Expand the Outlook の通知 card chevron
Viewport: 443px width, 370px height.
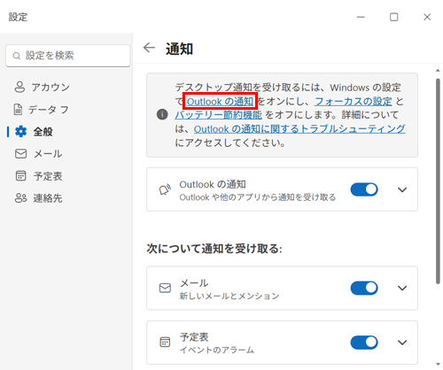pos(402,189)
